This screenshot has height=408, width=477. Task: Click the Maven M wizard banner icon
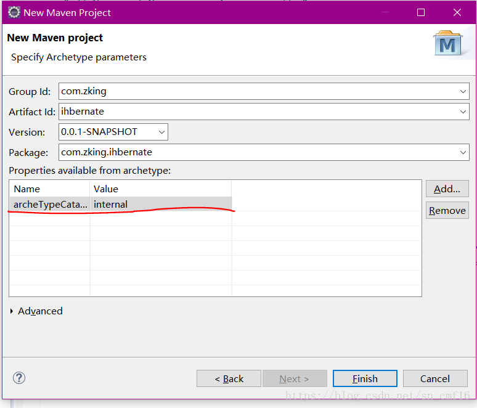pos(447,43)
